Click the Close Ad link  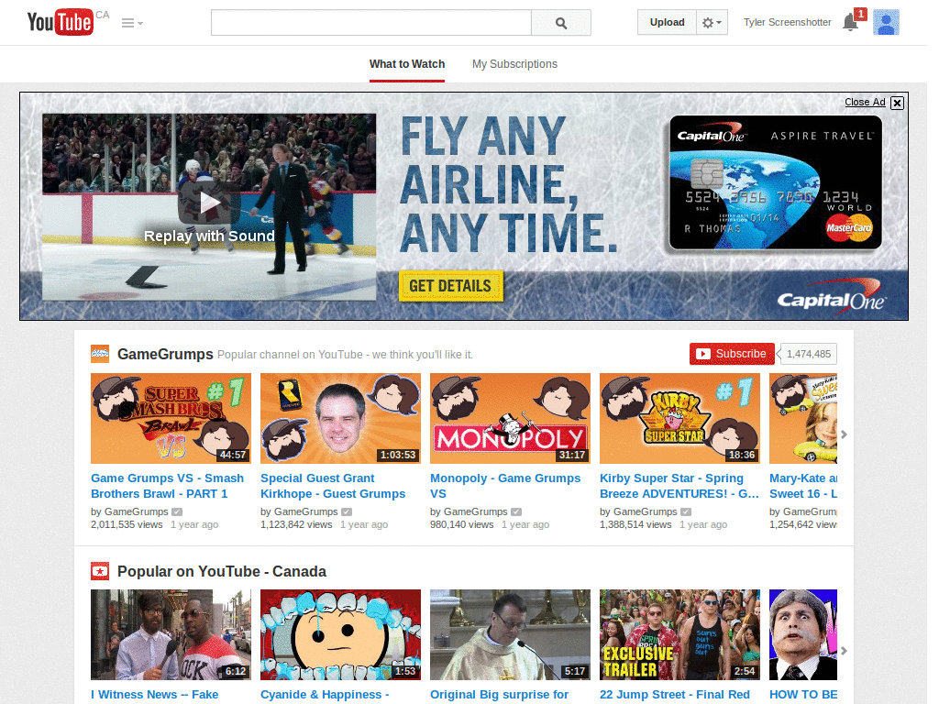[865, 102]
